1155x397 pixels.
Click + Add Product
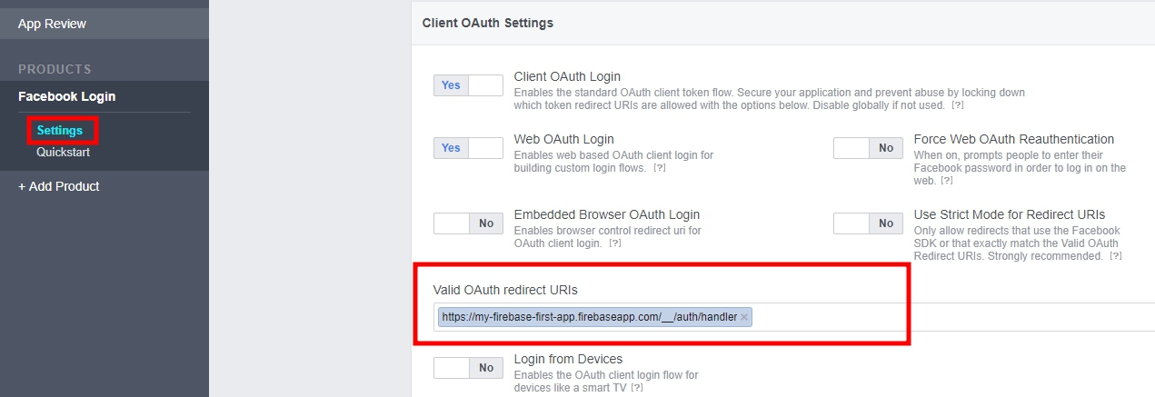(x=59, y=186)
